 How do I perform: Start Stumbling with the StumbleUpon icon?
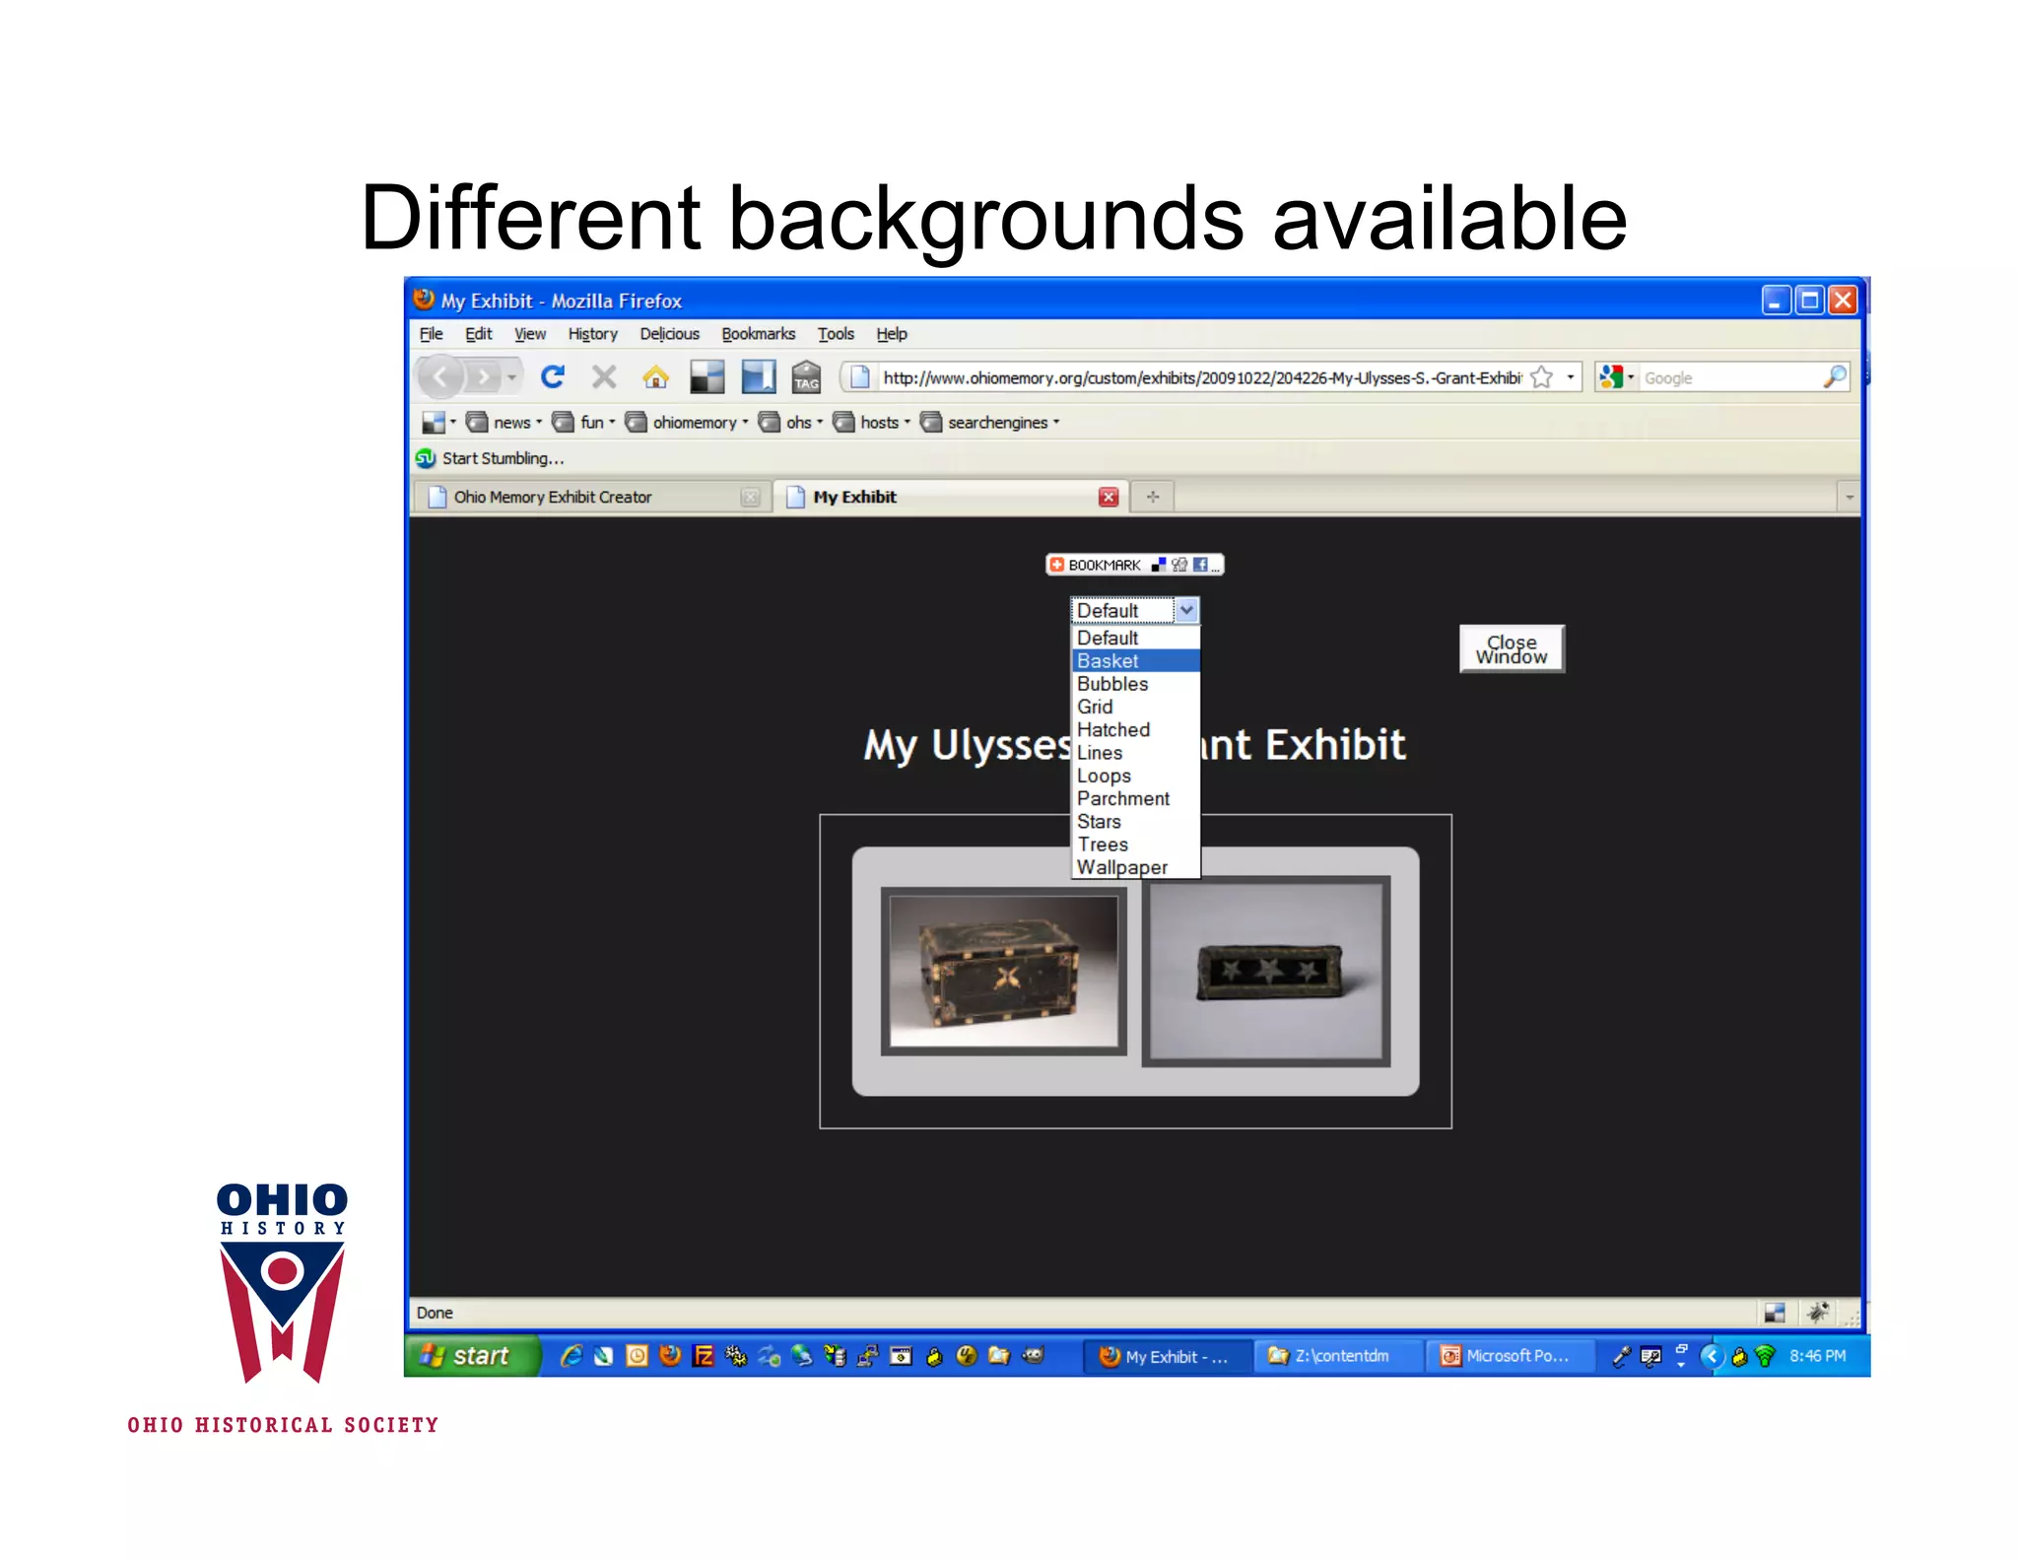(426, 458)
